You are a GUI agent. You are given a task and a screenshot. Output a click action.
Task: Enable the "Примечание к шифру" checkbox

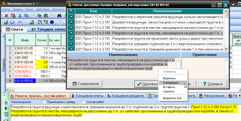point(44,102)
